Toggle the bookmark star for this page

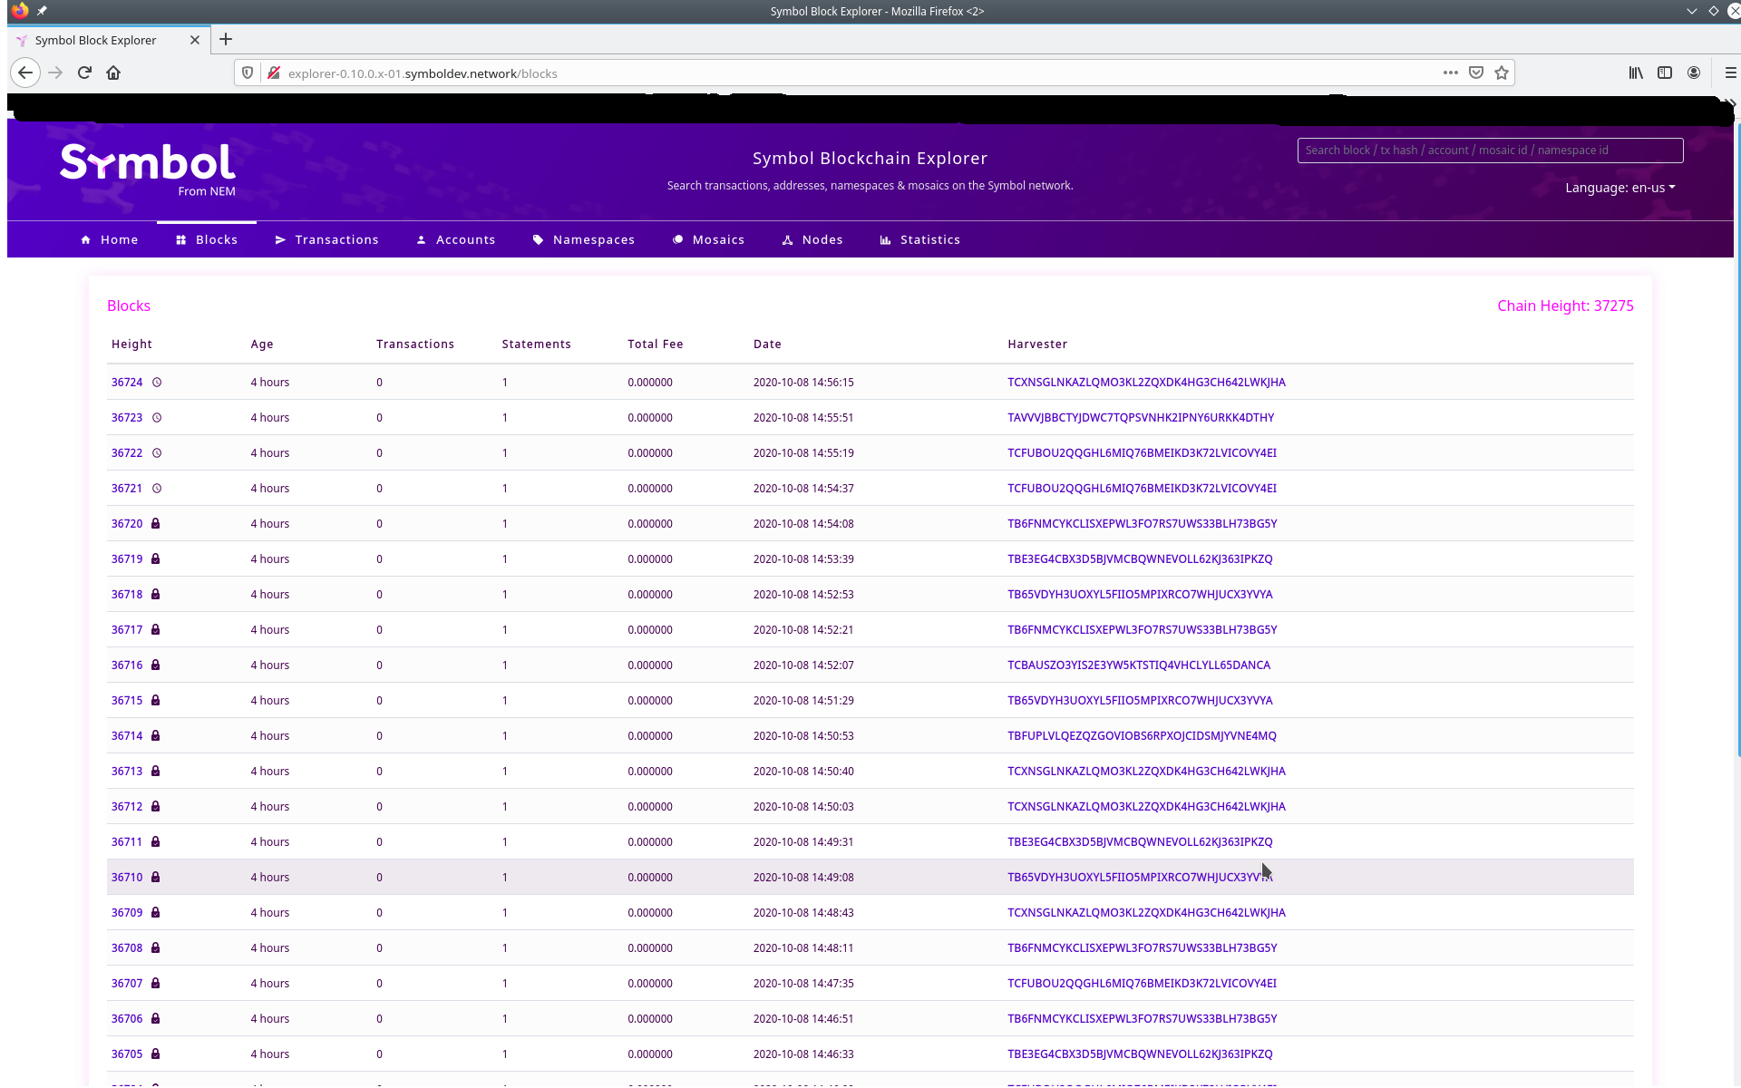1502,73
